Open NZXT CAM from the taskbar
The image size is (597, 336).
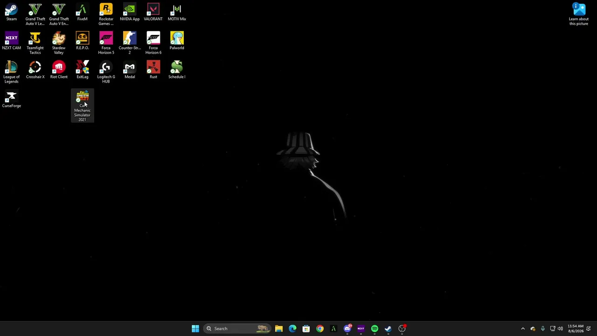point(361,329)
